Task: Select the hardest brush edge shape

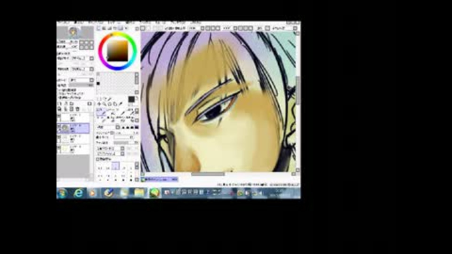Action: tap(137, 127)
